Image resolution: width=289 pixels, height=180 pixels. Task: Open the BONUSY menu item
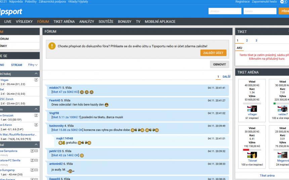(125, 21)
